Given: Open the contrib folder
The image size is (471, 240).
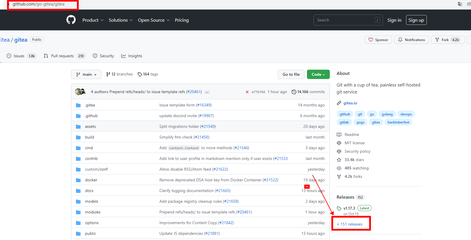Looking at the screenshot, I should [x=91, y=159].
